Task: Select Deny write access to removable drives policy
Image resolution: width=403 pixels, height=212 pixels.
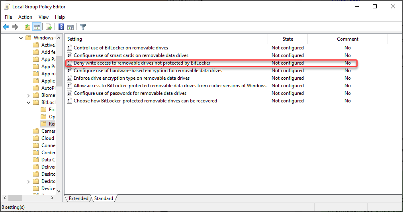Action: [142, 63]
